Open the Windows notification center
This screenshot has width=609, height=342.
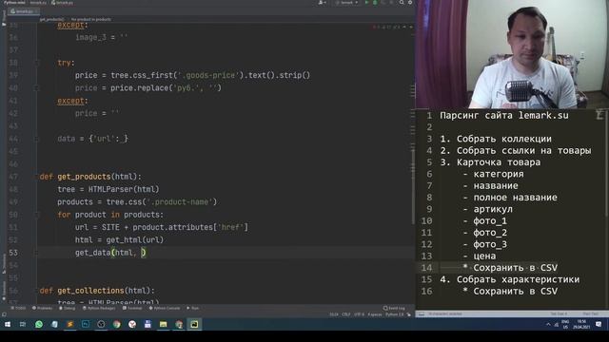(x=599, y=324)
